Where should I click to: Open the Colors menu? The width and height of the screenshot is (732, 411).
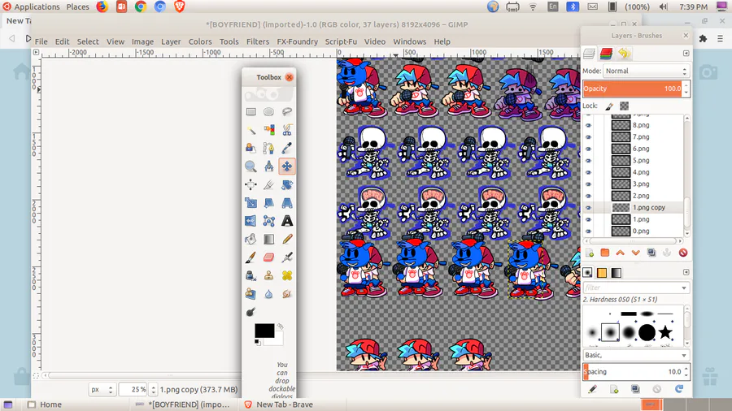[x=200, y=41]
